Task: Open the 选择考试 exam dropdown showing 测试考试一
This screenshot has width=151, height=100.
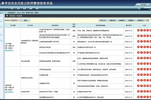Action: (x=16, y=20)
